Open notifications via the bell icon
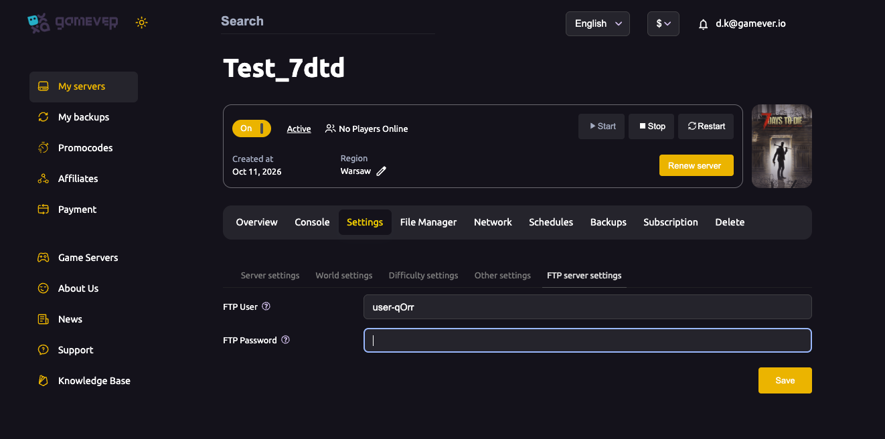 tap(703, 24)
